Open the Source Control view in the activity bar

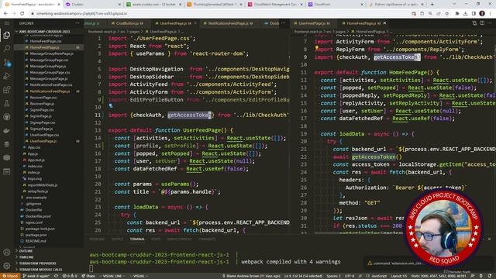(7, 62)
